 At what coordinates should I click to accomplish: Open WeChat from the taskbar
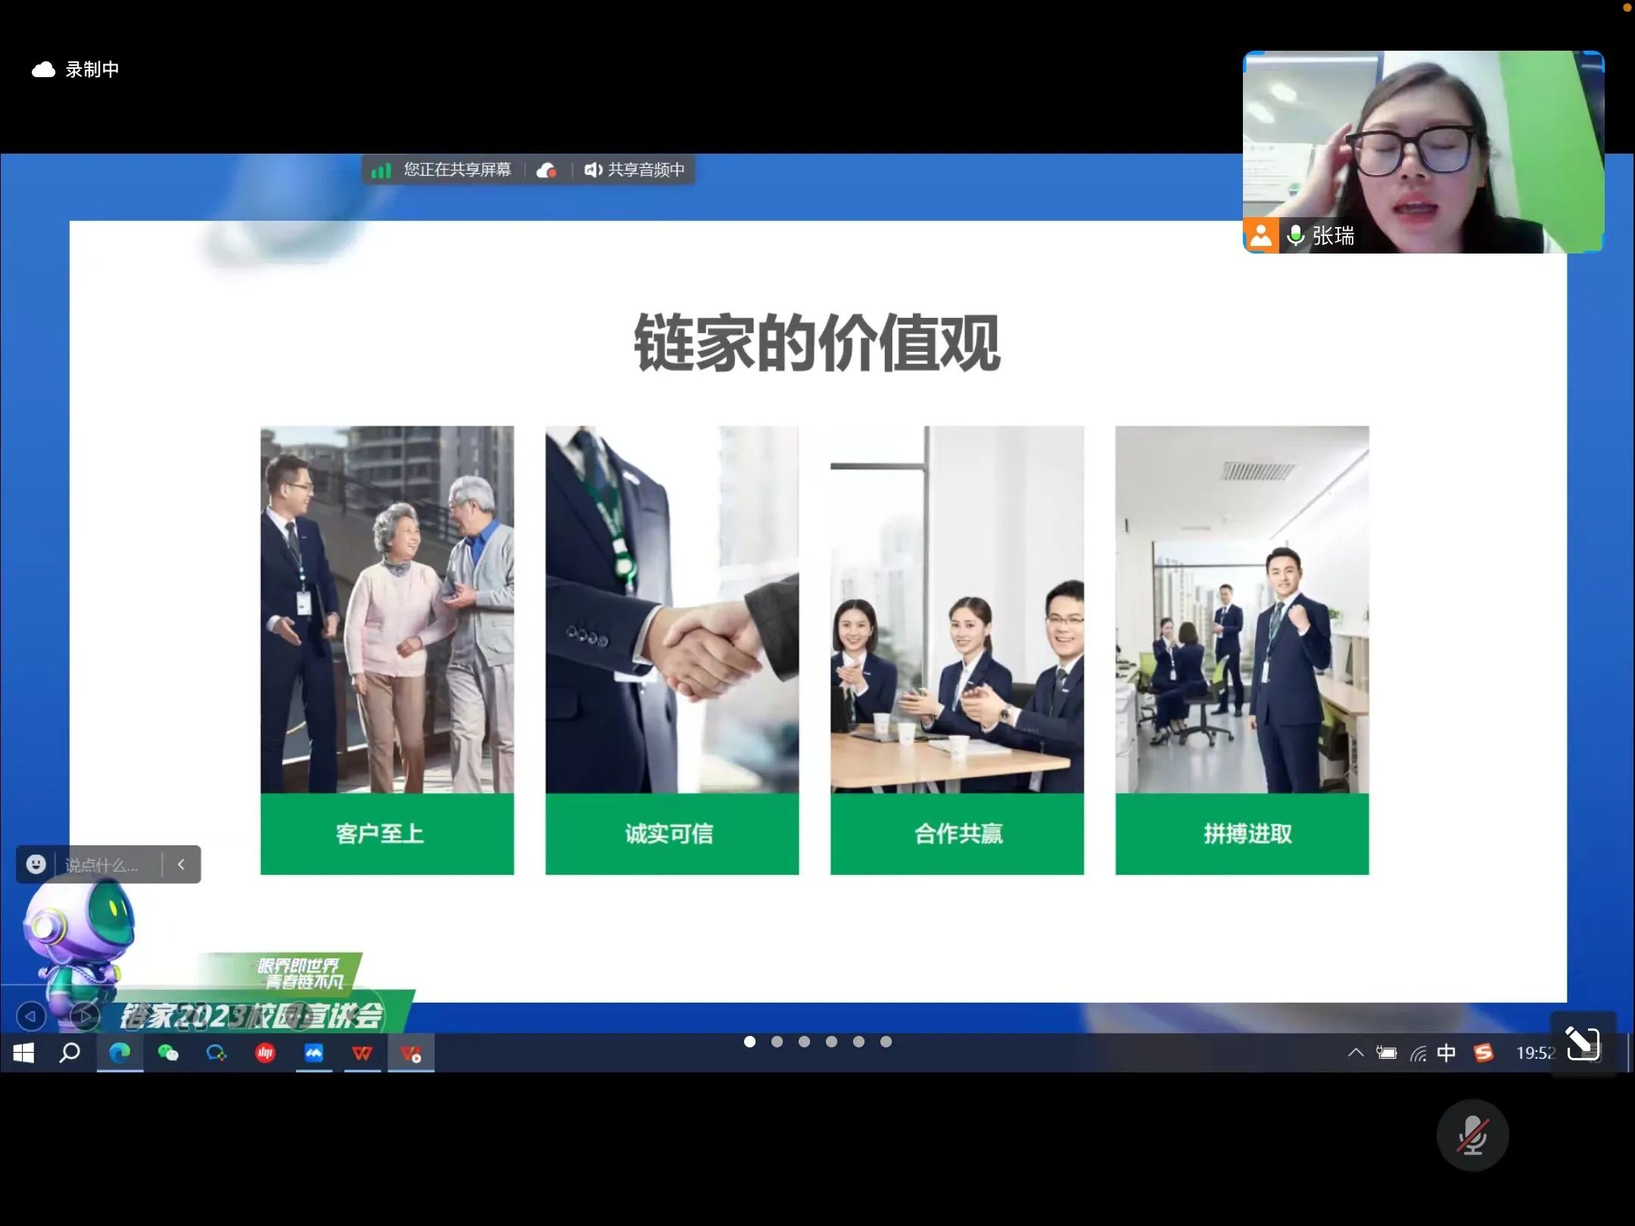pos(168,1053)
